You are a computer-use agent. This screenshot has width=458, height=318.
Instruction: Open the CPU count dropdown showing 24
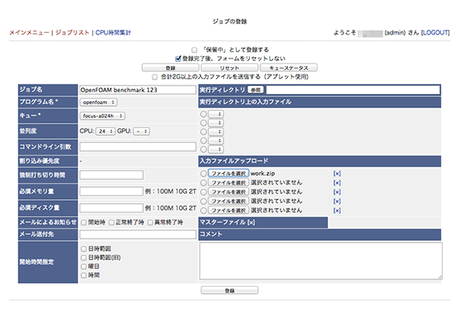click(x=105, y=132)
